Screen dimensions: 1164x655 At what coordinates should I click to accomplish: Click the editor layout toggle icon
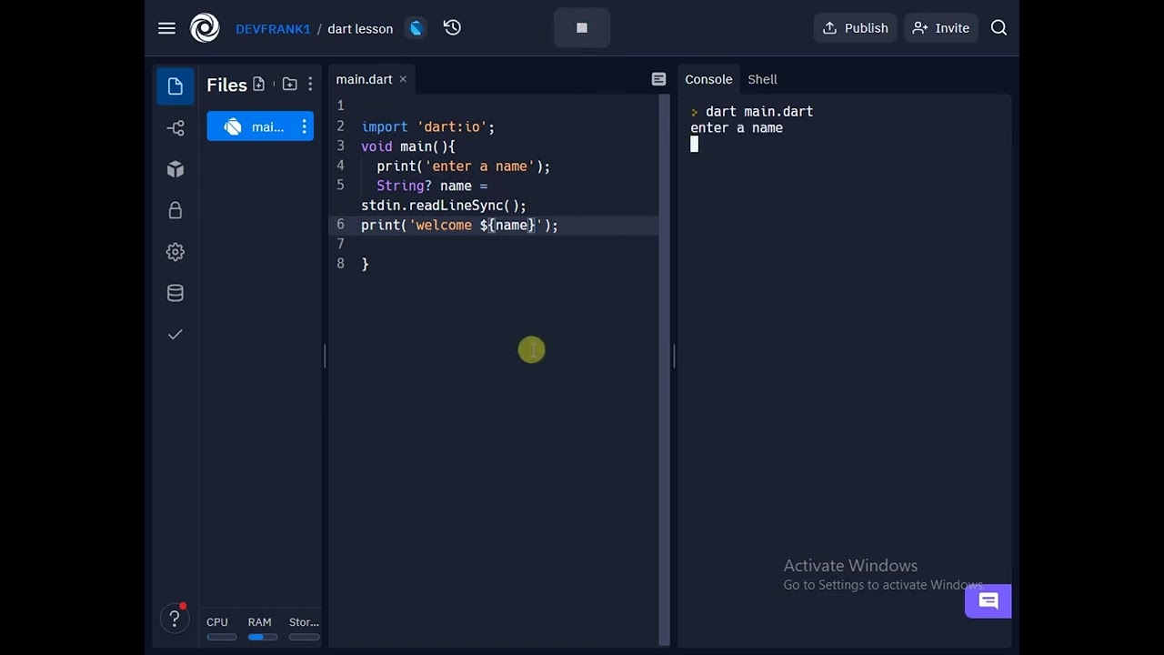[x=658, y=79]
